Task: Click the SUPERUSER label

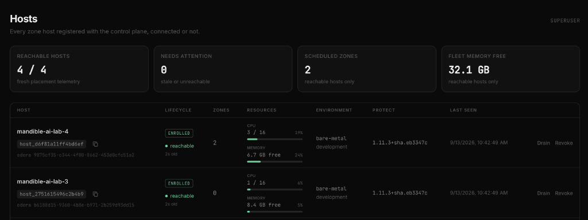Action: 565,21
